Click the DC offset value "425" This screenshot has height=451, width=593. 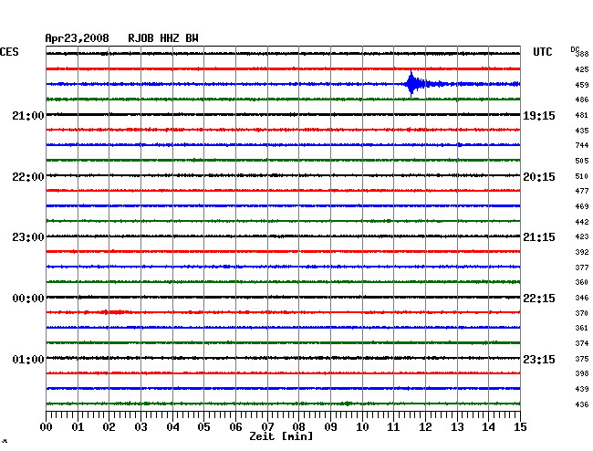tap(582, 69)
